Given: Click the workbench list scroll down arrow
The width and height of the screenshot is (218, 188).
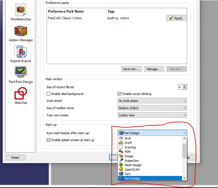Looking at the screenshot, I should tap(184, 178).
